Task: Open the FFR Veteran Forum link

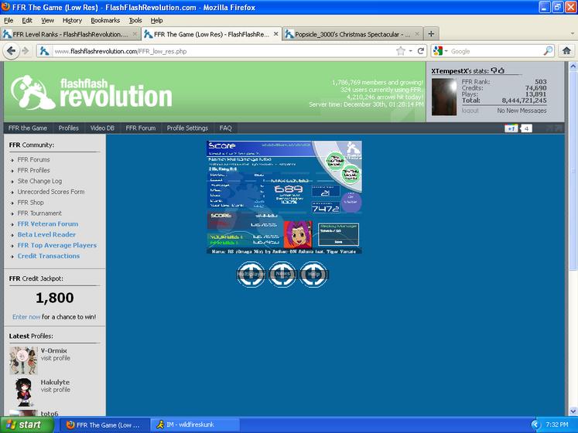Action: (x=47, y=223)
